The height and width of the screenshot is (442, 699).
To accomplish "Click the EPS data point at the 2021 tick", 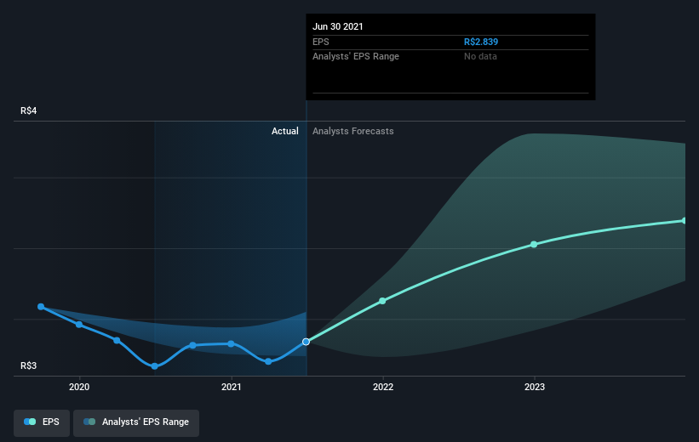I will click(231, 343).
